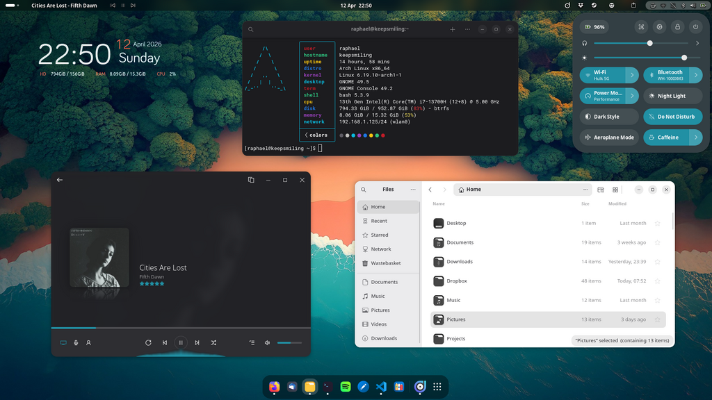The width and height of the screenshot is (712, 400).
Task: Sort files by the Modified column
Action: [617, 203]
